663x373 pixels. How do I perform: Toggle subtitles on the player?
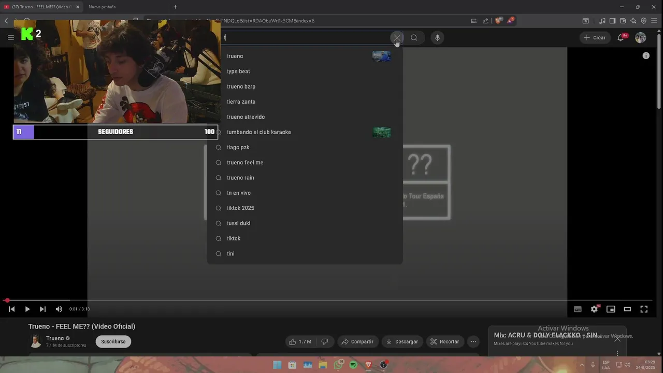578,309
